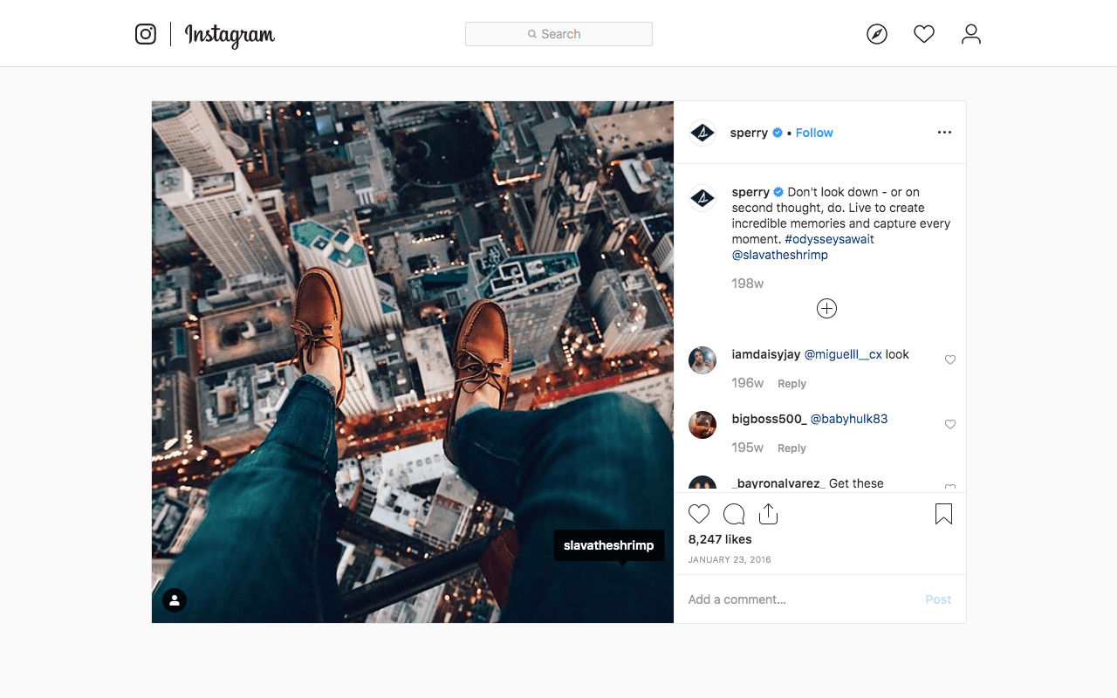Open the #odysseysawait hashtag

(x=829, y=239)
